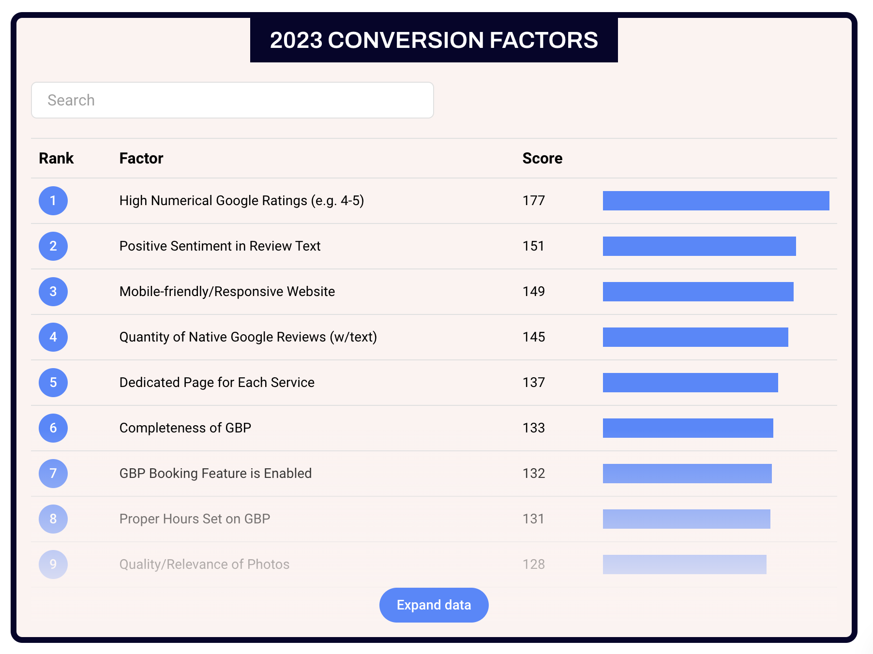Click into the Search input field
The height and width of the screenshot is (654, 873).
coord(232,100)
